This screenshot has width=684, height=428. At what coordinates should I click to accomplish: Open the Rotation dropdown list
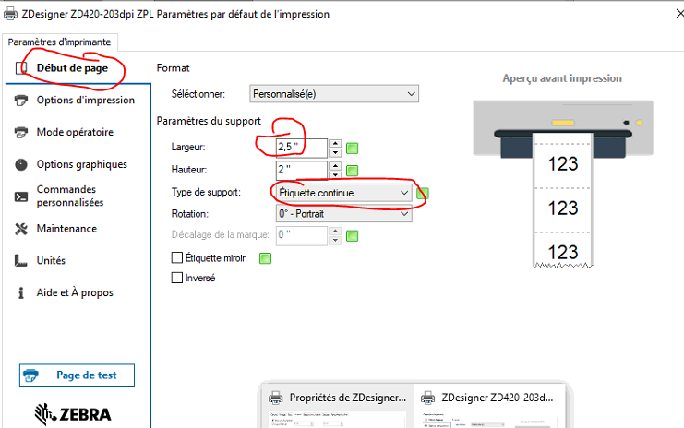[343, 214]
